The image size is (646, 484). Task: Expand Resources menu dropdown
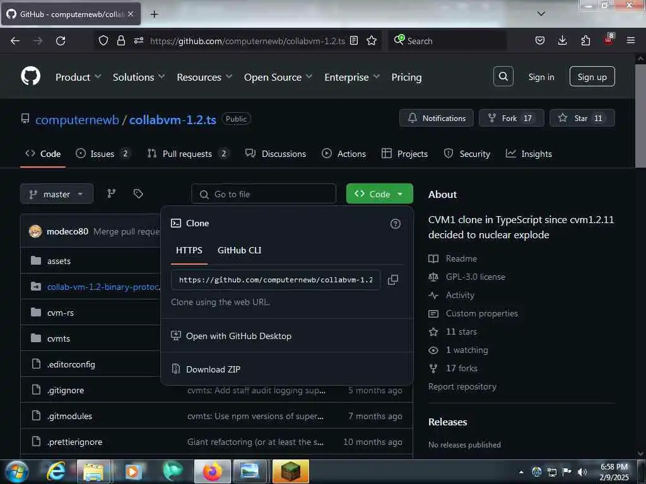pyautogui.click(x=204, y=78)
